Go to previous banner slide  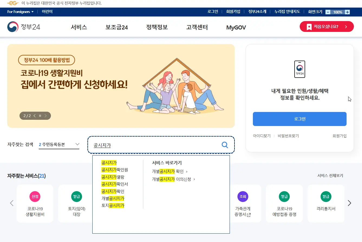point(34,116)
